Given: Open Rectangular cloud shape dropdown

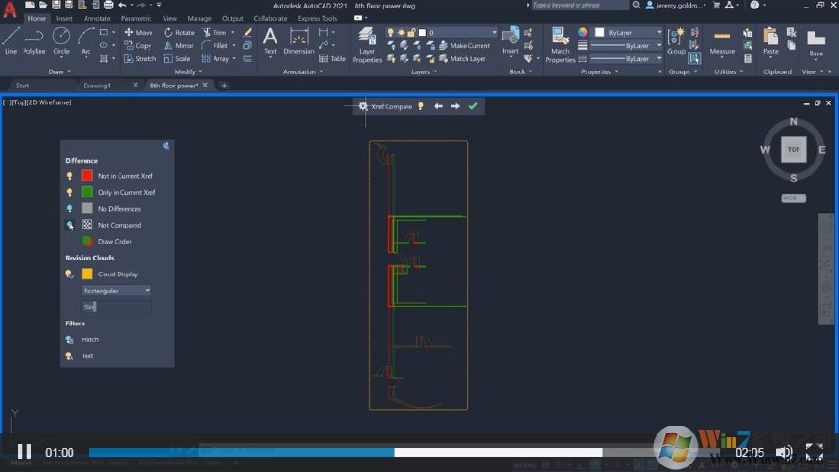Looking at the screenshot, I should point(116,291).
